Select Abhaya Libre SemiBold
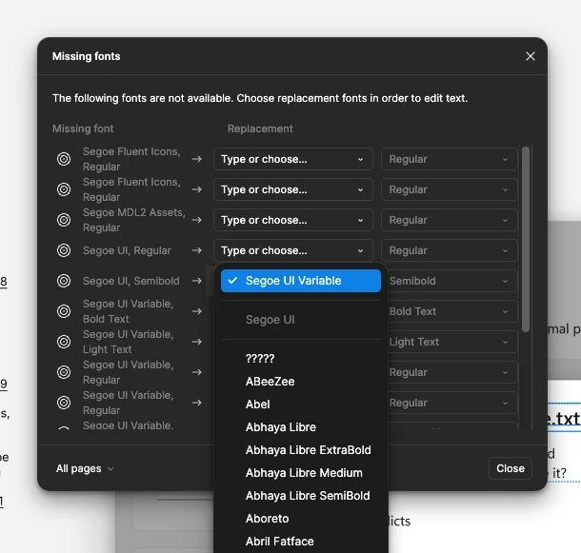This screenshot has width=581, height=553. pos(301,496)
